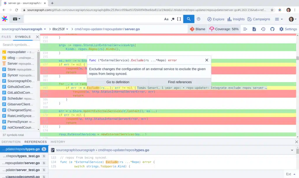View the file's commit history

pos(263,29)
